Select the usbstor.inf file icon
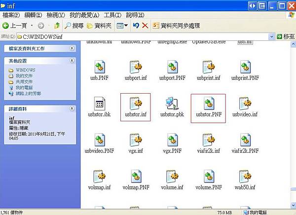 coord(136,104)
